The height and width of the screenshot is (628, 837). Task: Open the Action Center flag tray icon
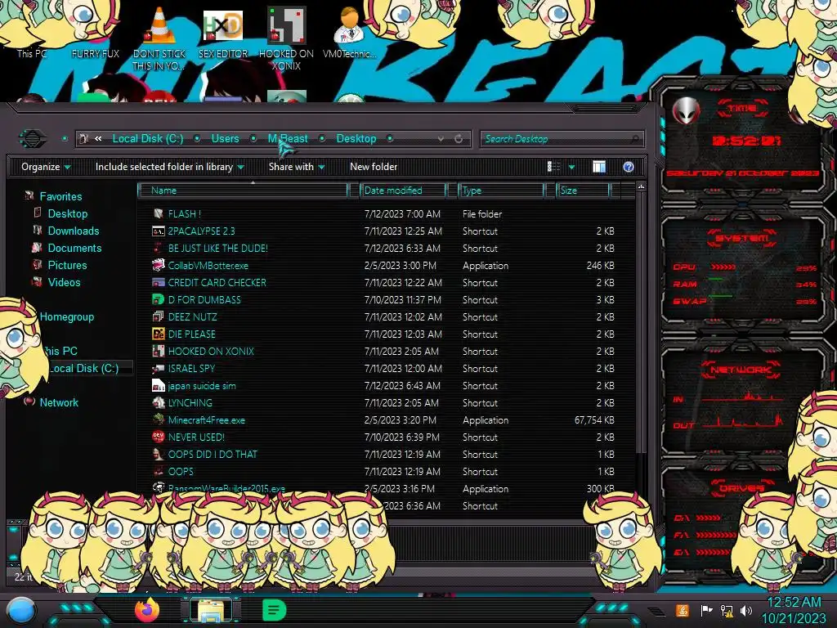[x=705, y=610]
